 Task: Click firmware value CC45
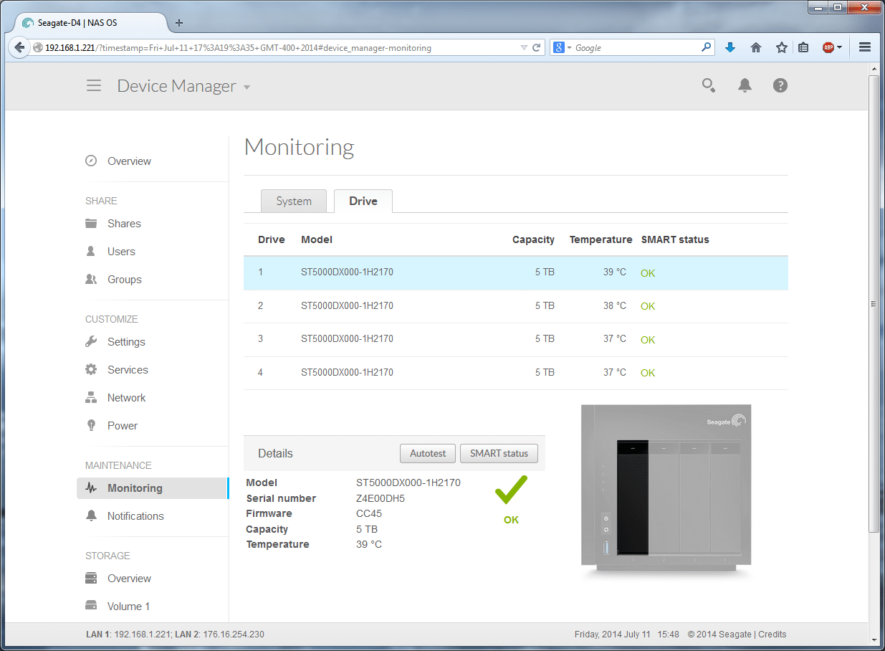coord(369,513)
